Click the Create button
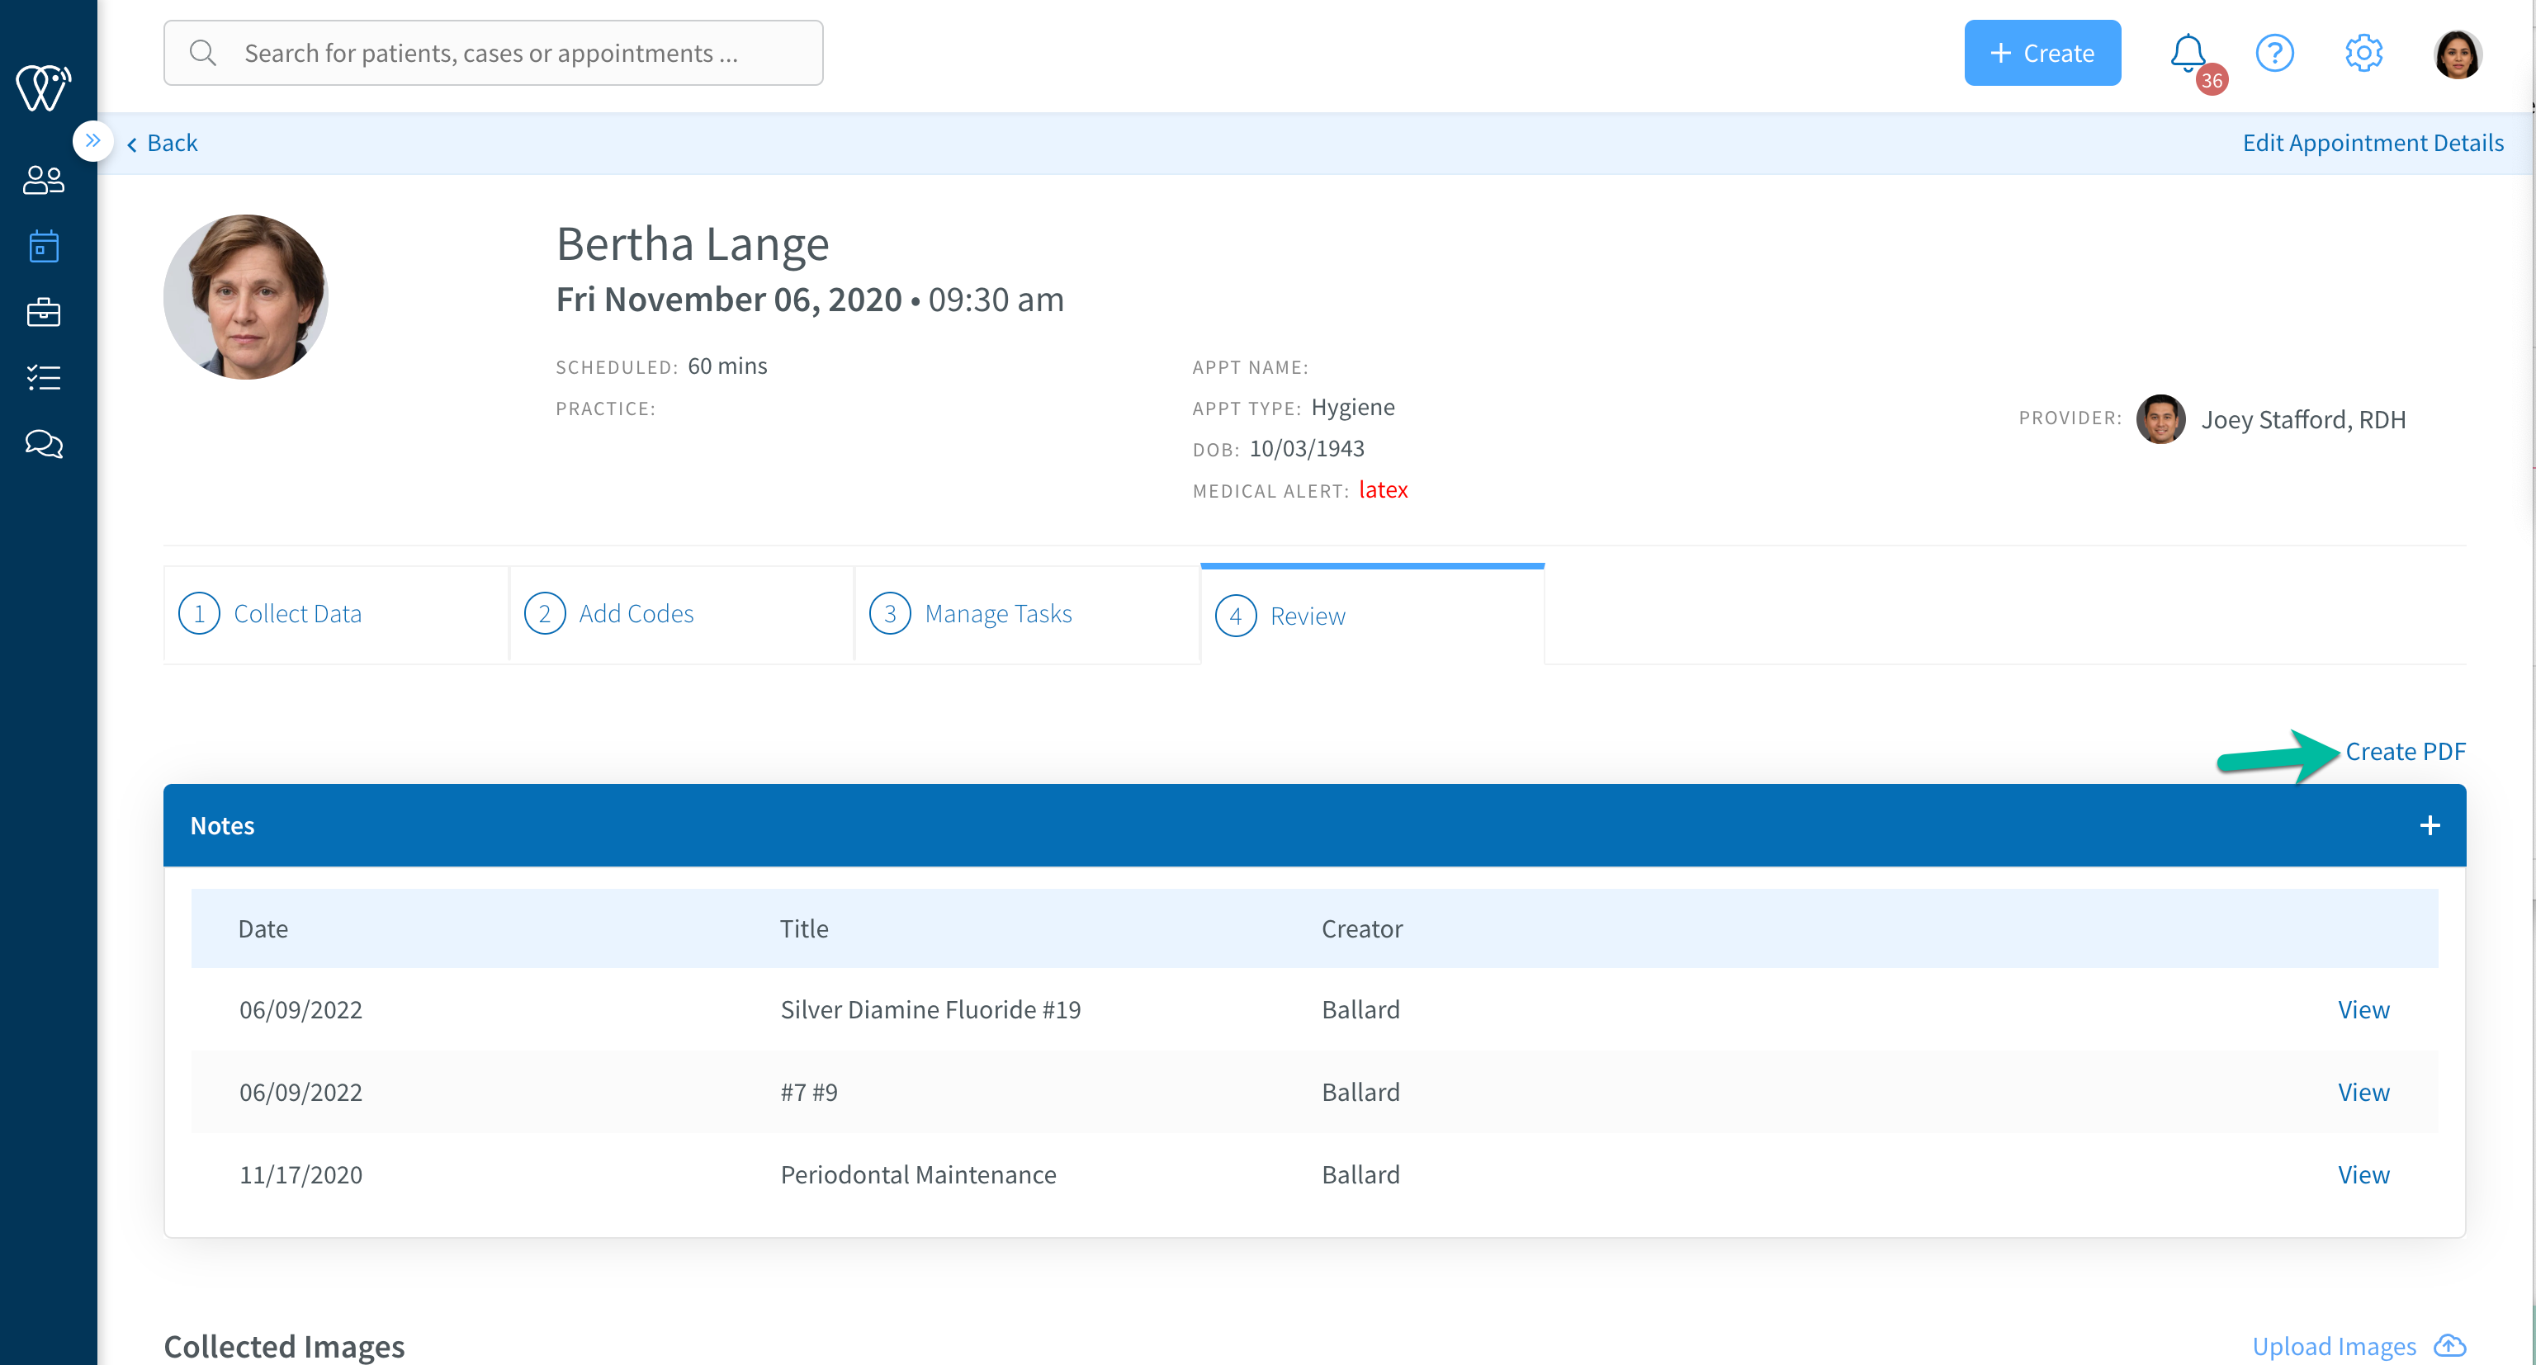 pos(2043,53)
